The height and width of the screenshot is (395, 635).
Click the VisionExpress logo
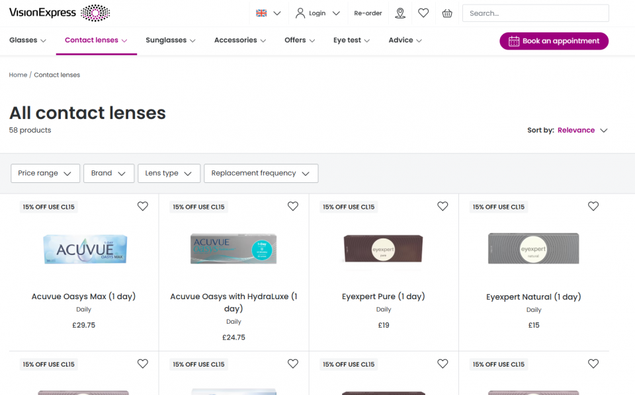pos(60,13)
